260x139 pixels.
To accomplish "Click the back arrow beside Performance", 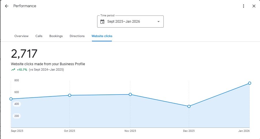I will point(7,6).
